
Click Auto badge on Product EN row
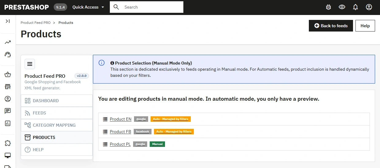pyautogui.click(x=171, y=119)
